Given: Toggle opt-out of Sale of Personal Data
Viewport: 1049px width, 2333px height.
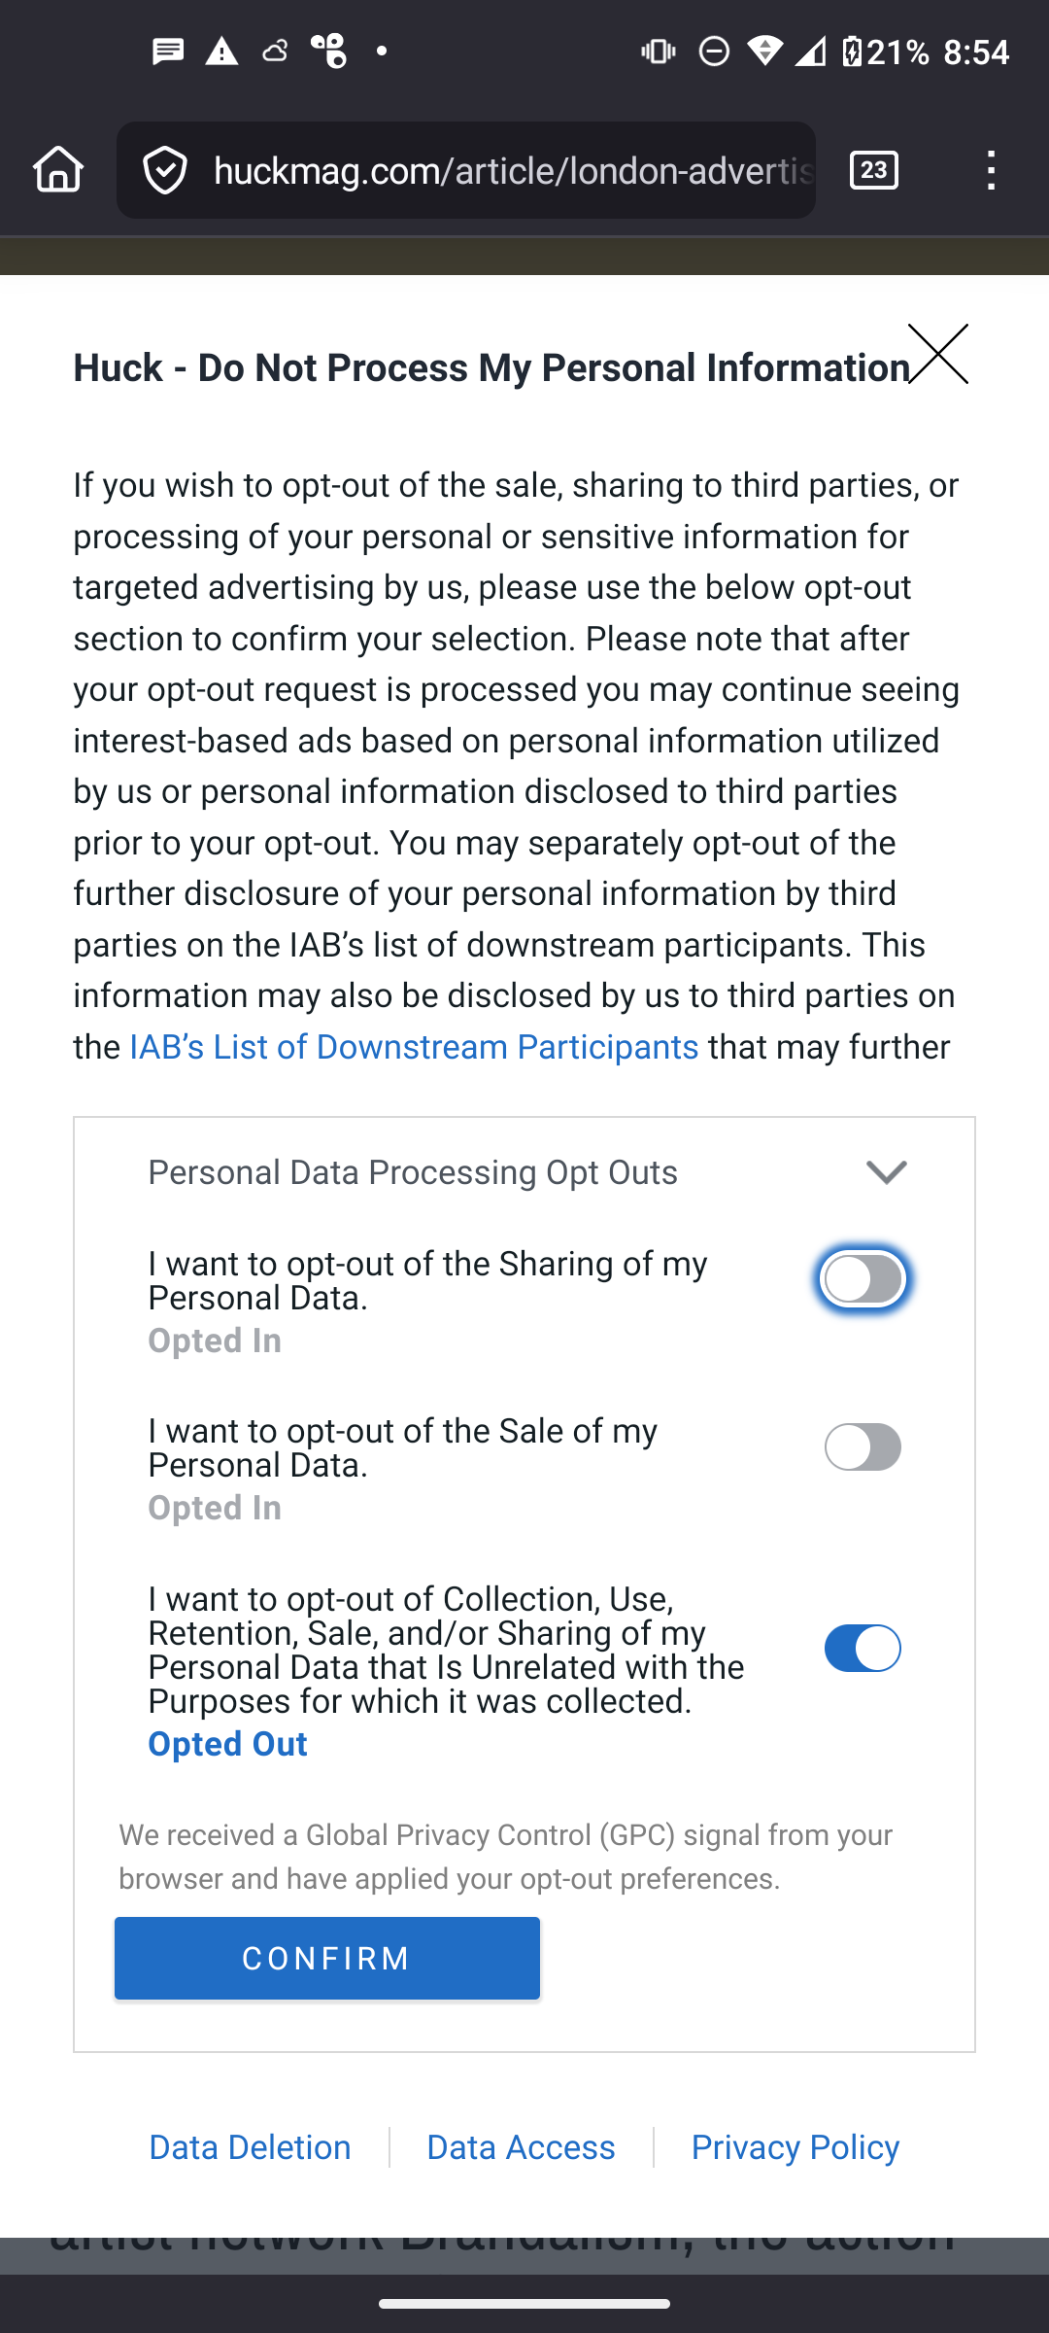Looking at the screenshot, I should pyautogui.click(x=863, y=1447).
